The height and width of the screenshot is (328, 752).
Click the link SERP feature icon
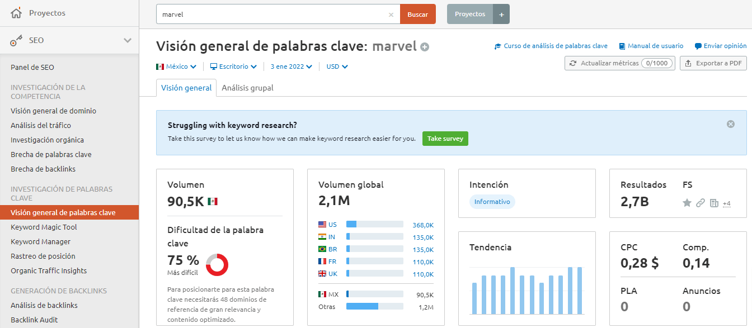[x=701, y=203]
